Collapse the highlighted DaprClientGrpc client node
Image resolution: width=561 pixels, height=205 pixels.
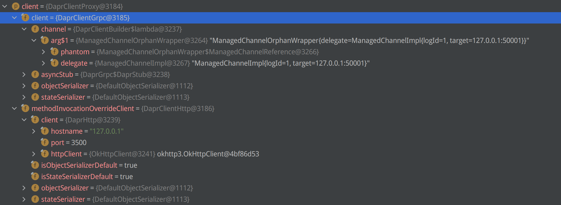(14, 18)
